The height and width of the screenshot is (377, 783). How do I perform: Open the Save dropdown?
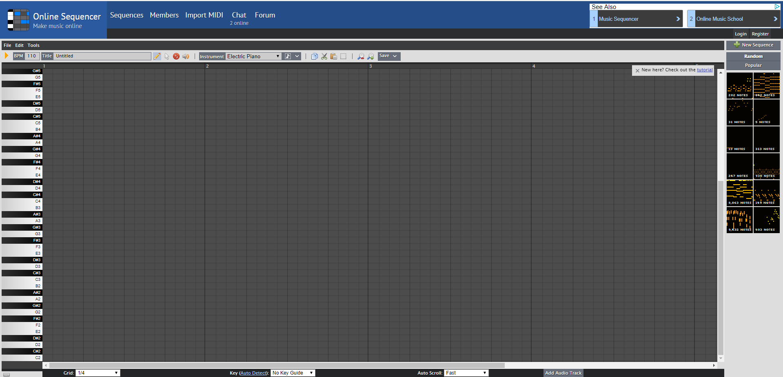click(x=389, y=56)
